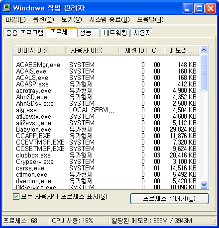Open the 옵션(O) menu

(43, 20)
